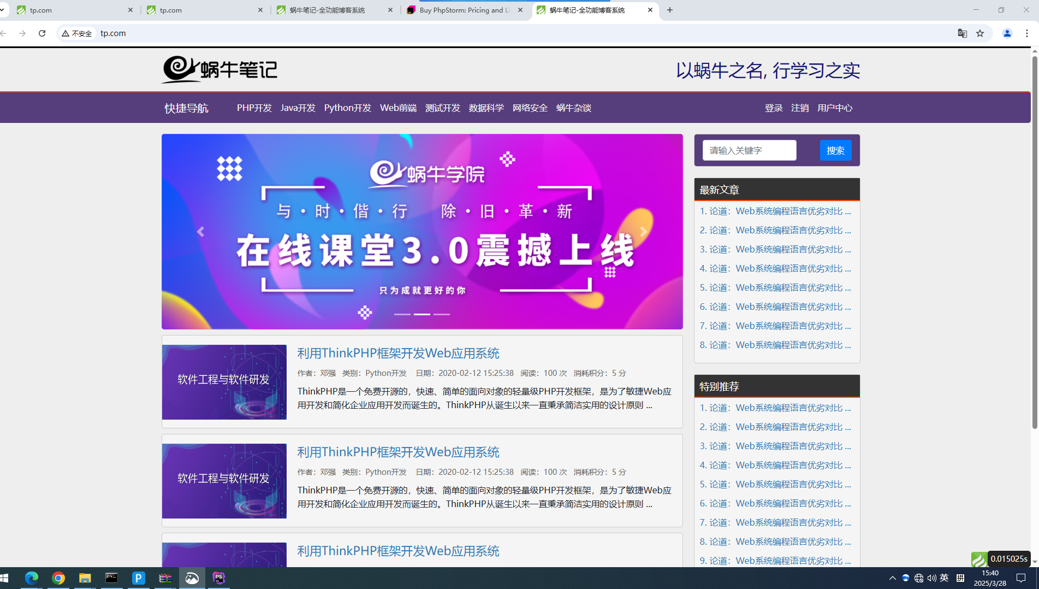Open the blue P app in taskbar

pos(138,578)
